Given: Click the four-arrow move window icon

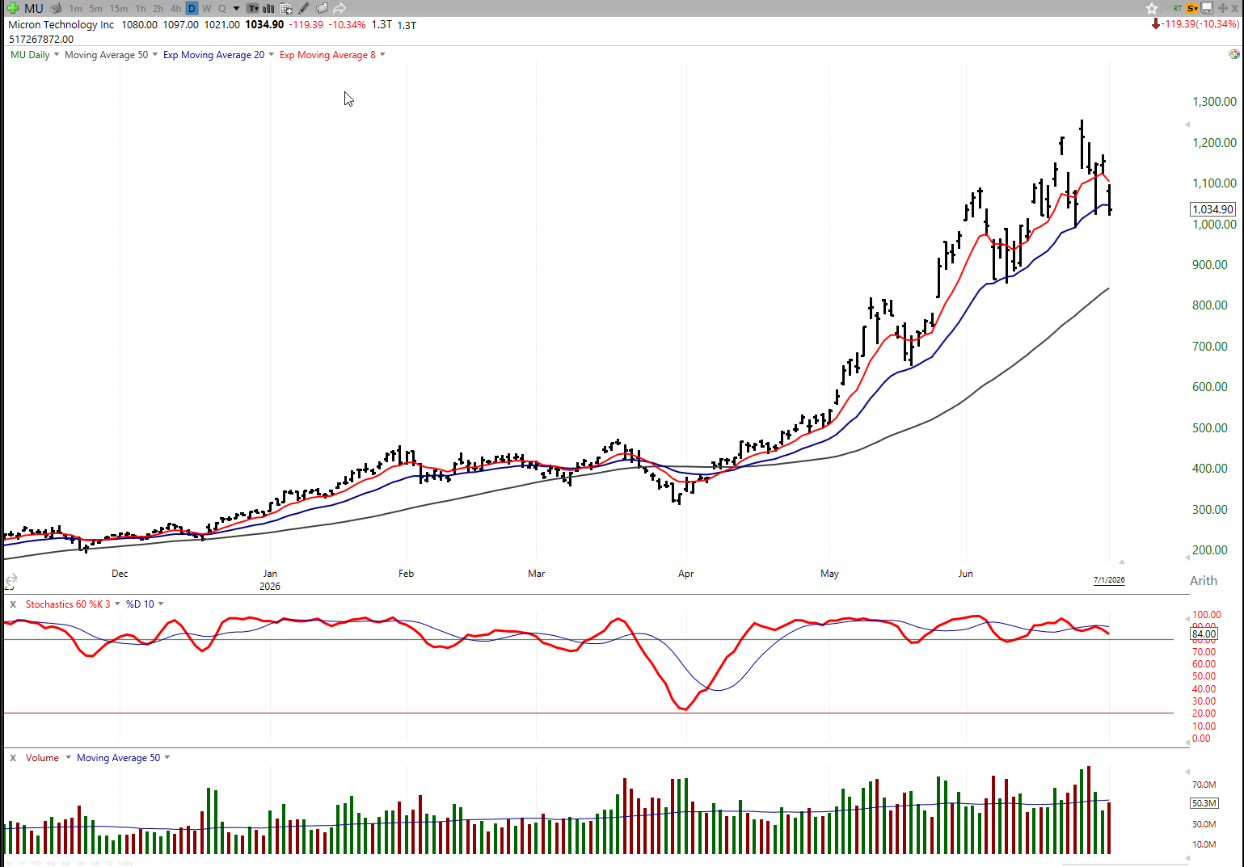Looking at the screenshot, I should (x=1222, y=8).
